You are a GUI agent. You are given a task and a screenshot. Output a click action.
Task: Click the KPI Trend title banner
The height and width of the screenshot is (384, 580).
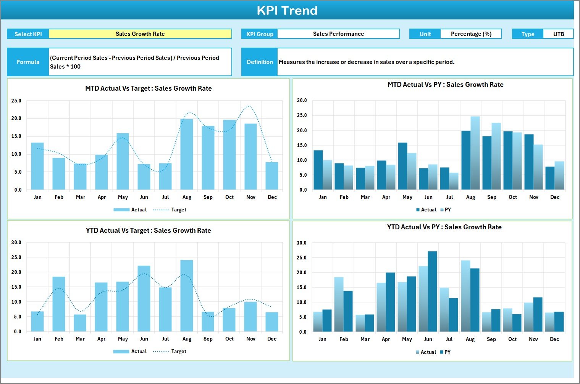pos(287,10)
